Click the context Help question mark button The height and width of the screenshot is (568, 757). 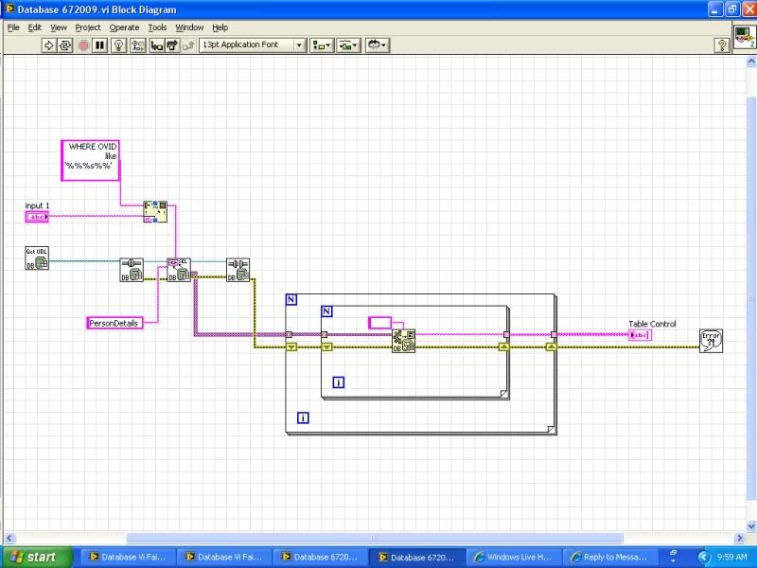coord(722,44)
